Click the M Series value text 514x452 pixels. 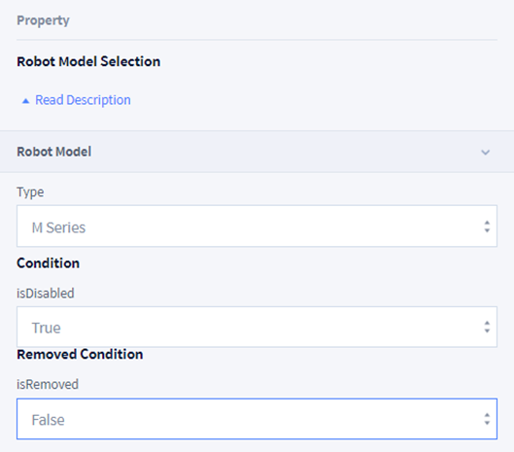click(58, 227)
